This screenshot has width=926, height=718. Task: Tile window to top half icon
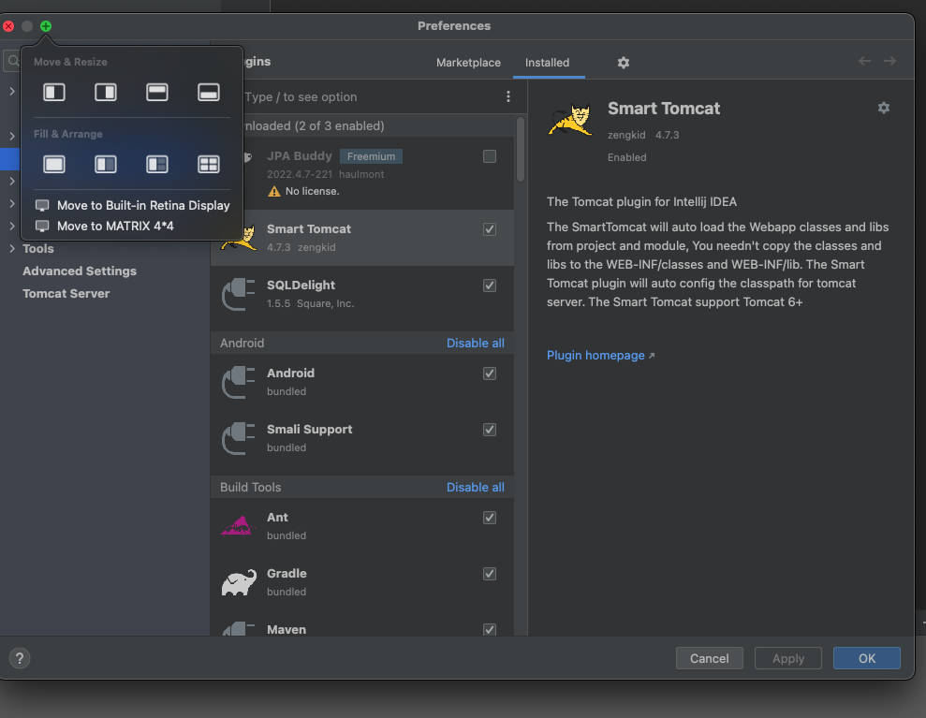[156, 92]
